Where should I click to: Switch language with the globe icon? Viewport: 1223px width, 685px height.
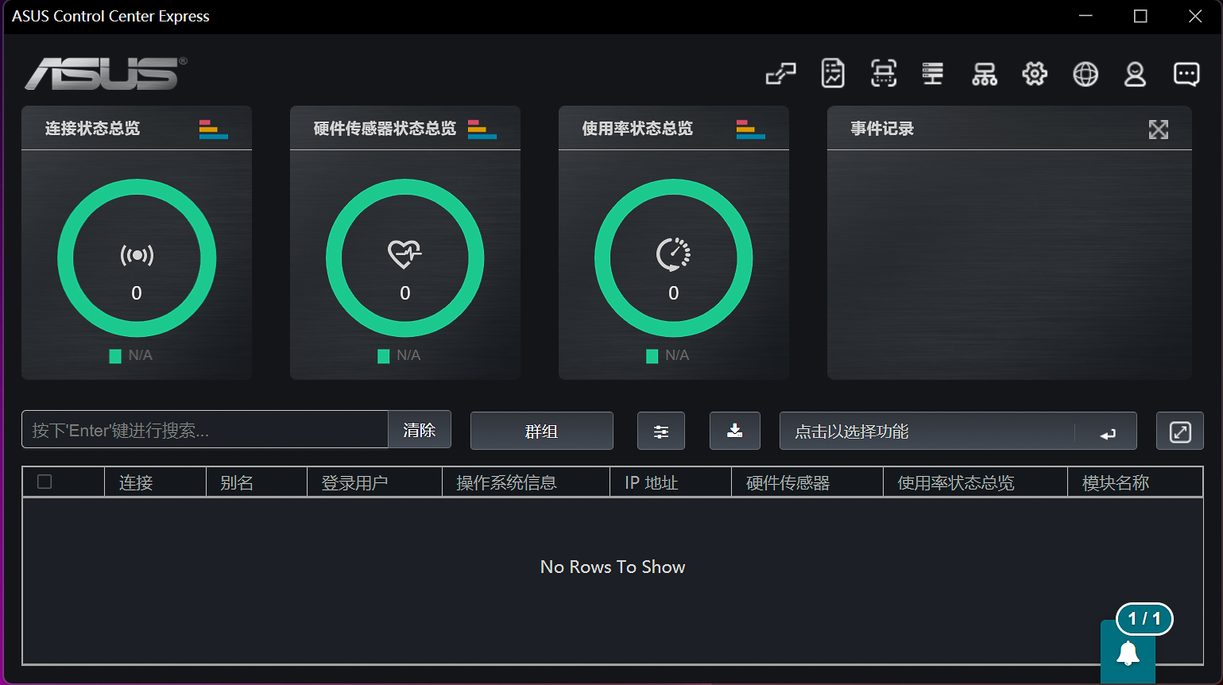(1085, 73)
